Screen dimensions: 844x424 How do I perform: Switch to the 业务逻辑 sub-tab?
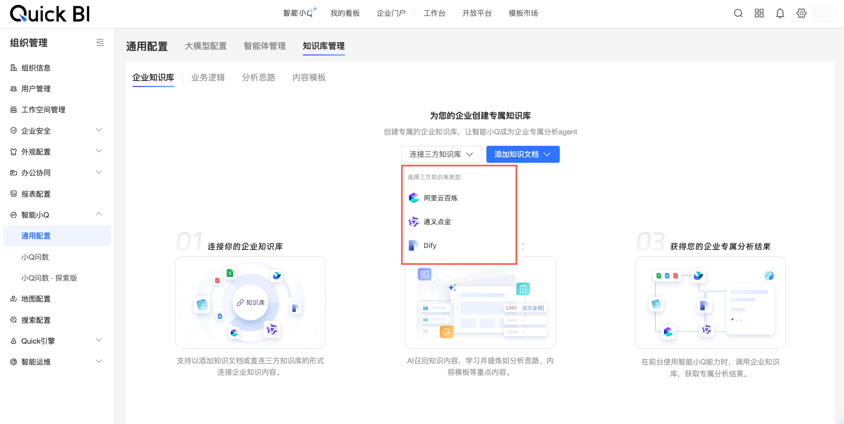point(208,78)
